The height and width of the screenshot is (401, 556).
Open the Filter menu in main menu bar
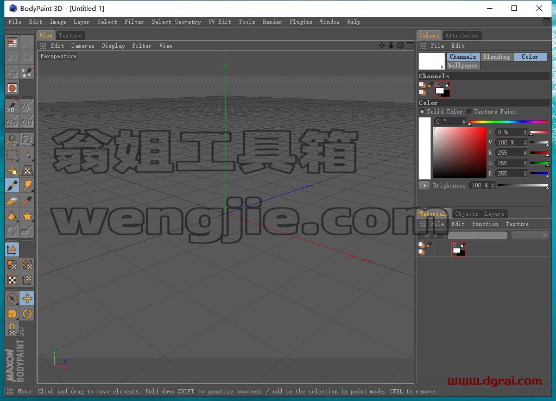[x=134, y=22]
